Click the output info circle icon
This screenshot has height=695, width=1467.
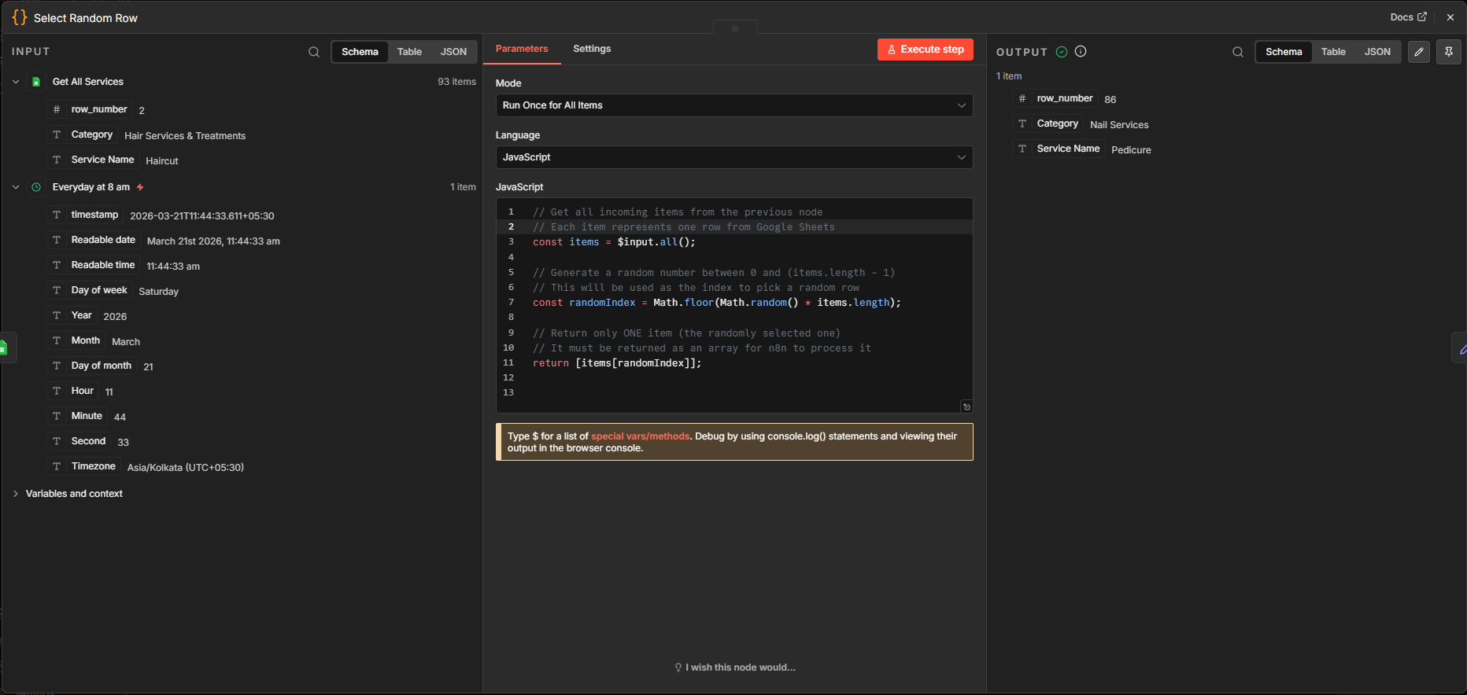click(1081, 51)
